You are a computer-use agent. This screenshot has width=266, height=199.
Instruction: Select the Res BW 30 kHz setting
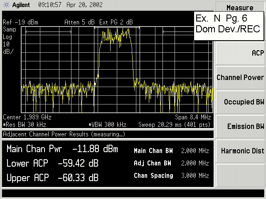25,124
